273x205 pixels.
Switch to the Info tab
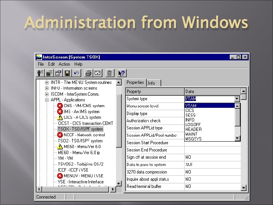click(x=154, y=83)
